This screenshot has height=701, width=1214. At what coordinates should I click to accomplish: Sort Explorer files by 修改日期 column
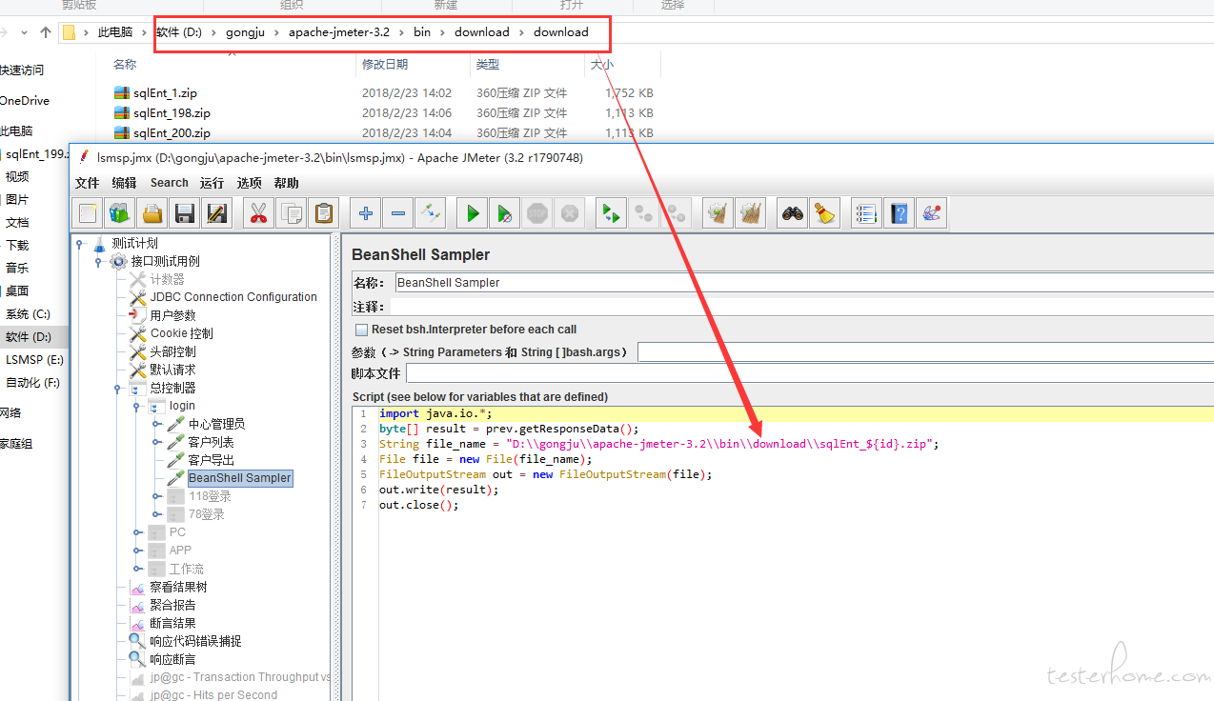pyautogui.click(x=385, y=65)
